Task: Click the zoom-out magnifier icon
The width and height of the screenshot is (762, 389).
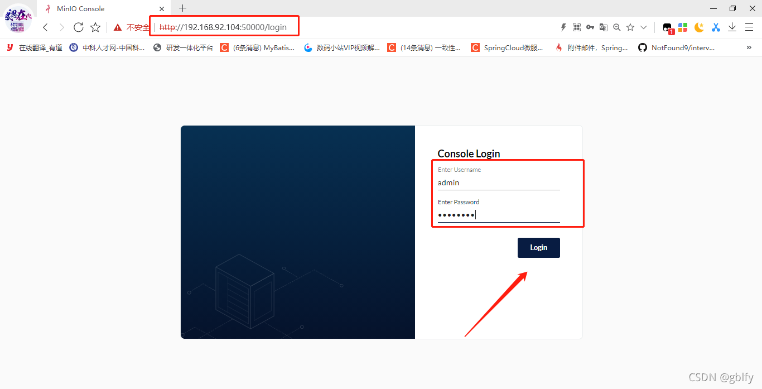Action: (617, 27)
